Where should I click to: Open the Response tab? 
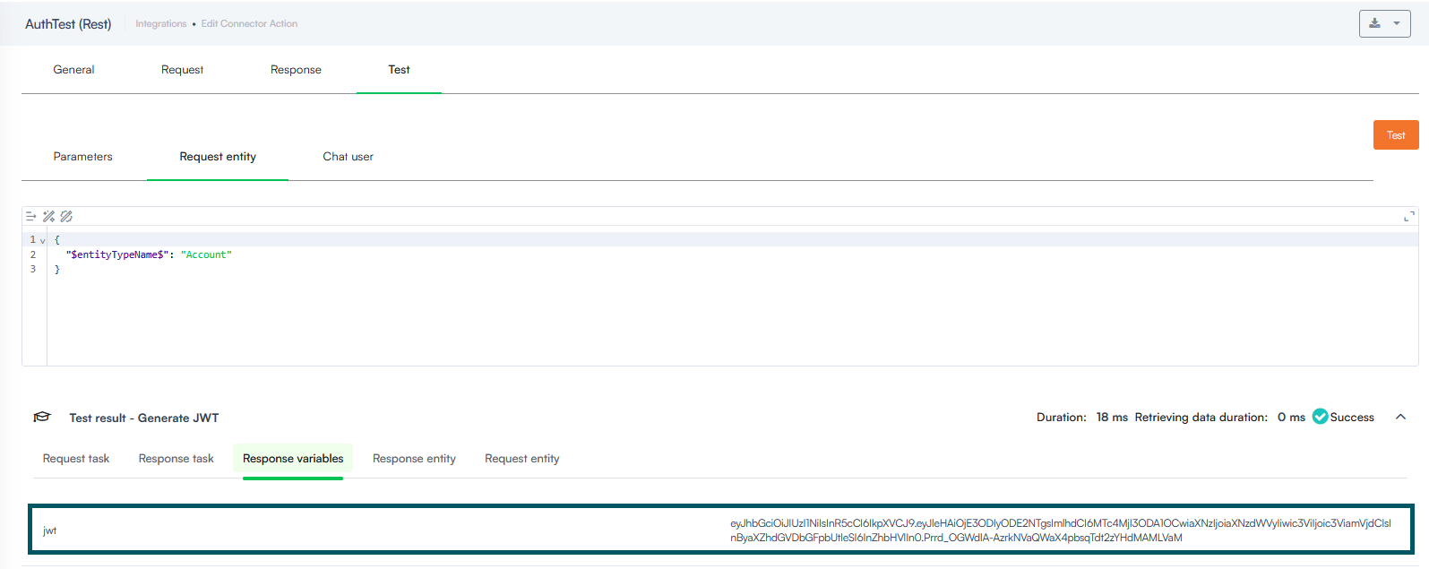(296, 69)
